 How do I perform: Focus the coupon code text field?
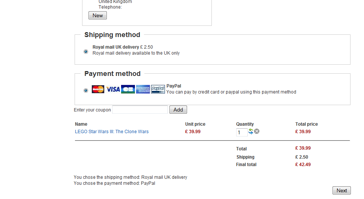(x=140, y=110)
